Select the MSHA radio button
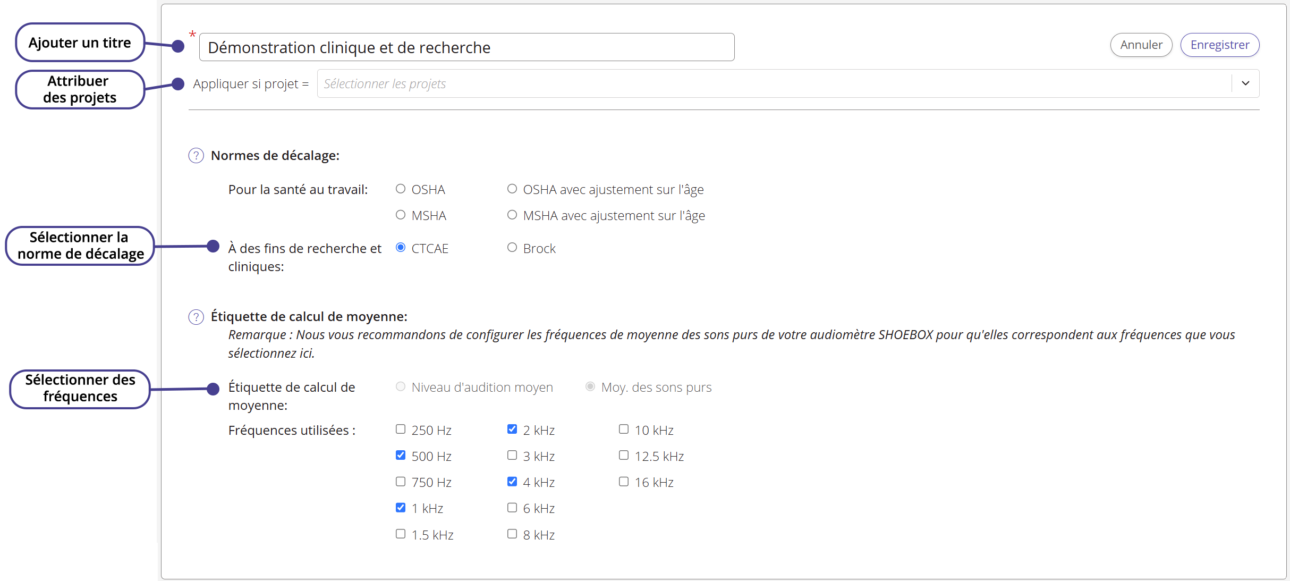Image resolution: width=1290 pixels, height=581 pixels. pyautogui.click(x=401, y=215)
